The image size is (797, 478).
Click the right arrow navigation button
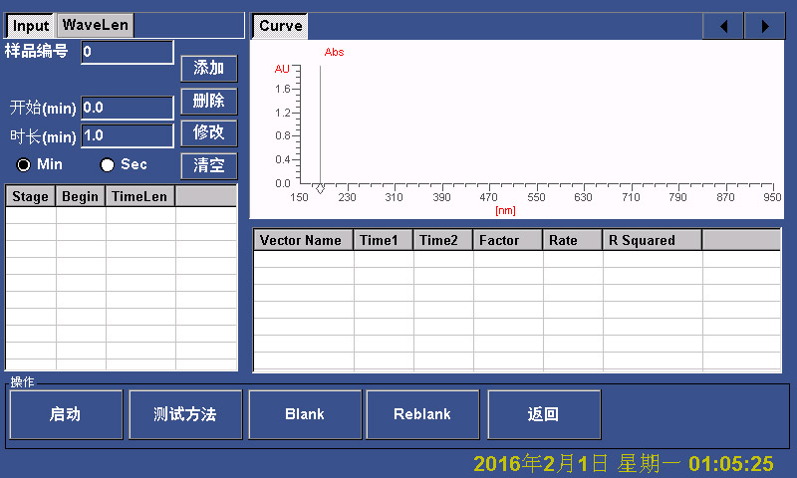tap(764, 26)
